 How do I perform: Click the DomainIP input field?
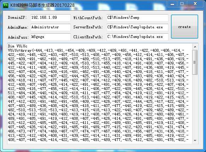tap(51, 18)
